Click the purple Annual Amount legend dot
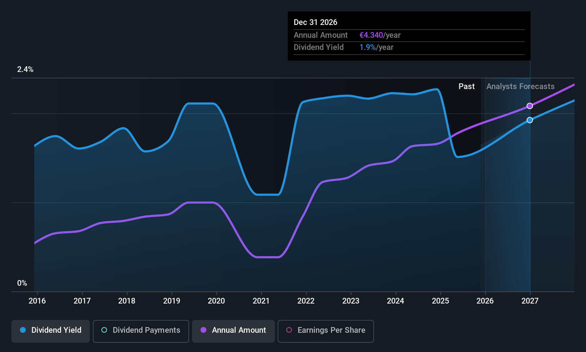Viewport: 586px width, 352px height. [x=203, y=330]
